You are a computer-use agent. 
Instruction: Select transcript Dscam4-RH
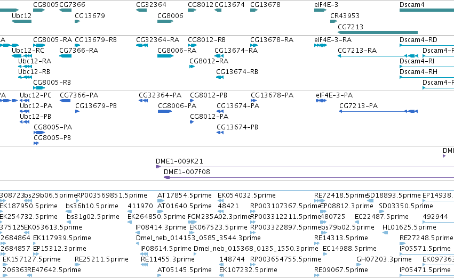point(427,77)
